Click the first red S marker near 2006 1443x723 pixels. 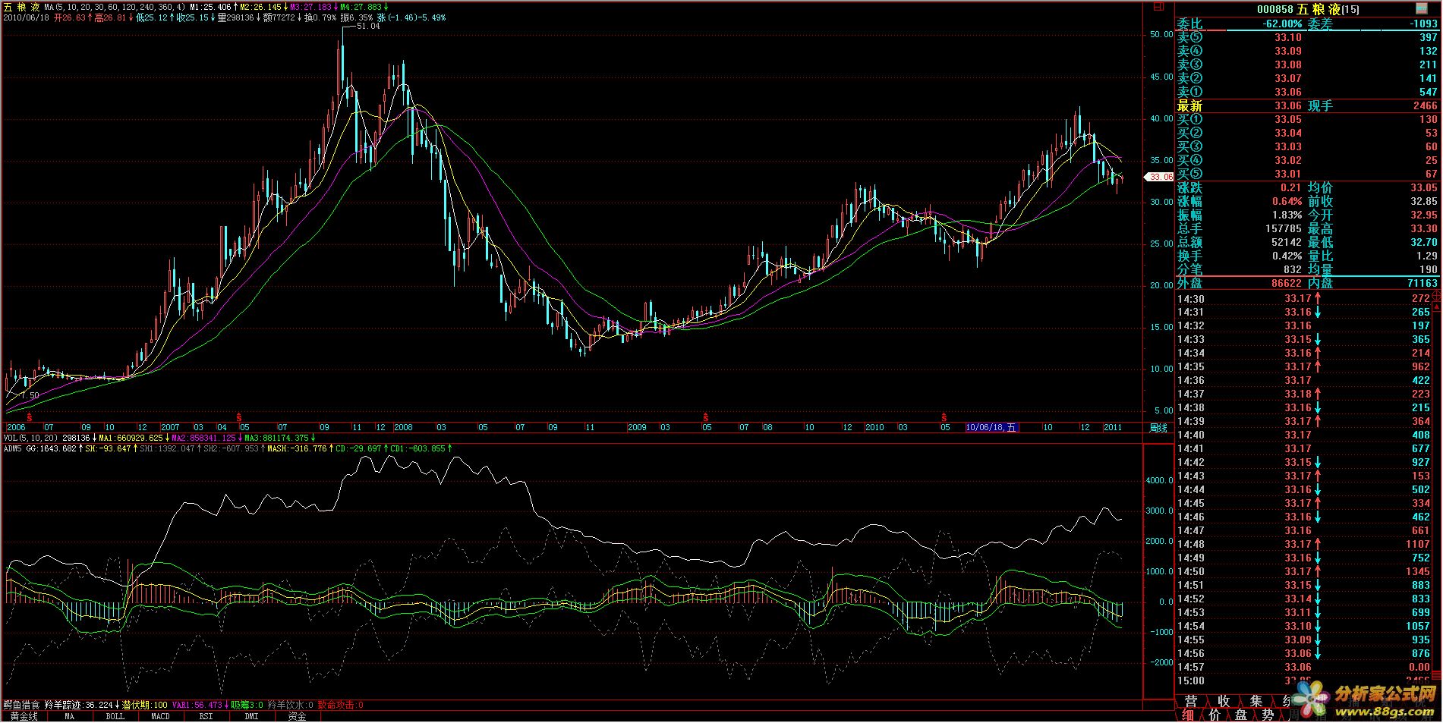pyautogui.click(x=30, y=417)
